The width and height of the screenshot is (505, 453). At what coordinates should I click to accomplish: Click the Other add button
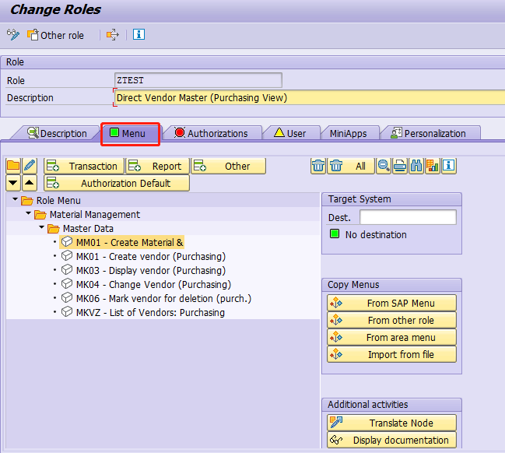[x=229, y=166]
